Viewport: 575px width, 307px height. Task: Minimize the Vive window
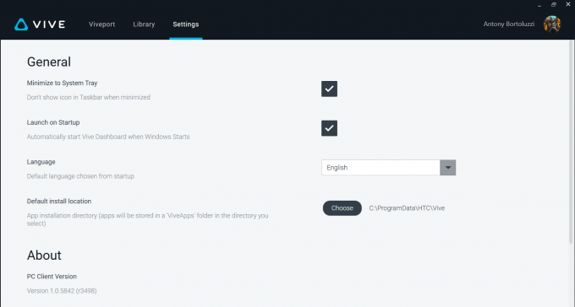click(539, 5)
